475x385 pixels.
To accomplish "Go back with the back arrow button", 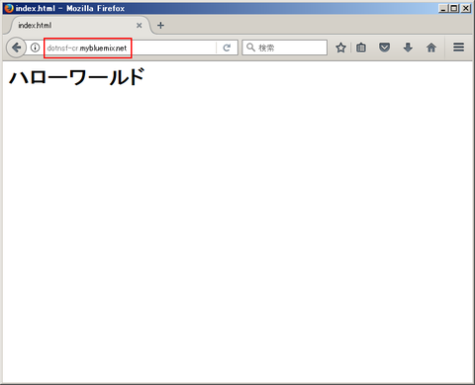I will pyautogui.click(x=16, y=48).
